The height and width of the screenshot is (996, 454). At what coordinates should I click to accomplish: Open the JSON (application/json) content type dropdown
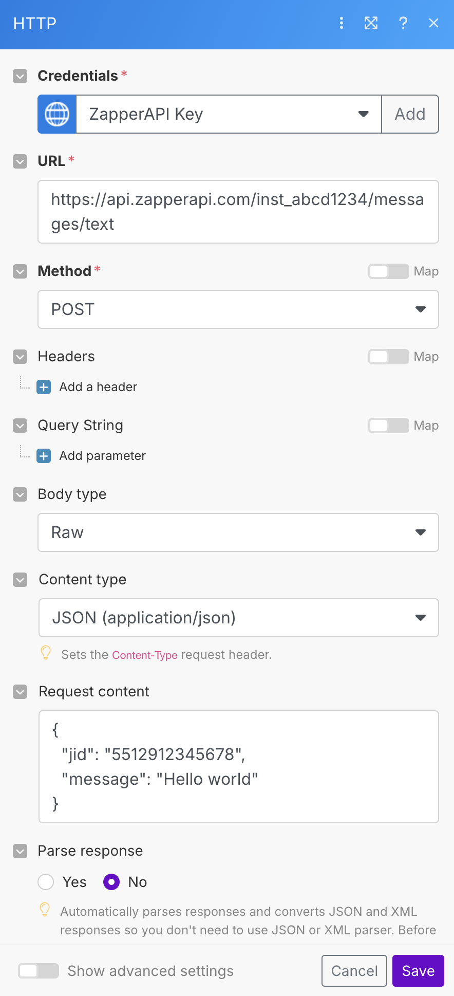[x=239, y=618]
